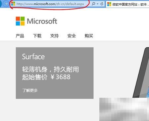The width and height of the screenshot is (149, 121).
Task: Open the 下载 menu
Action: [37, 36]
